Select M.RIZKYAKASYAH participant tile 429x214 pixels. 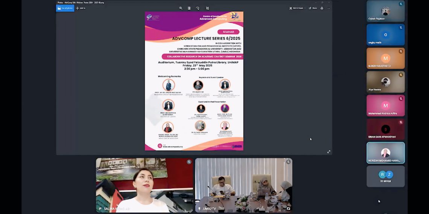click(x=385, y=58)
